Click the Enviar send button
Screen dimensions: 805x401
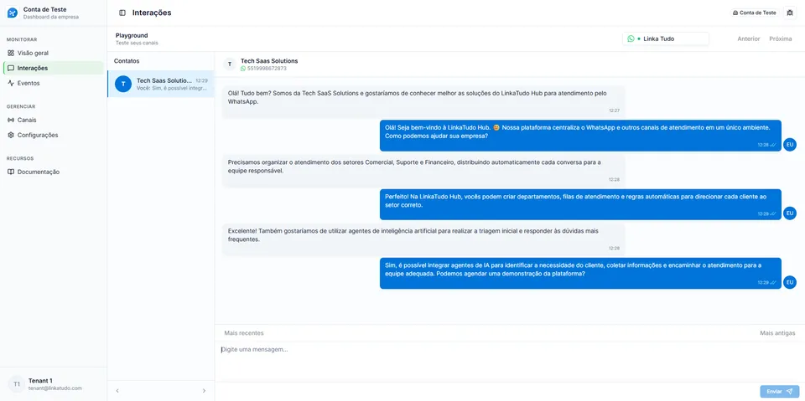pos(779,391)
